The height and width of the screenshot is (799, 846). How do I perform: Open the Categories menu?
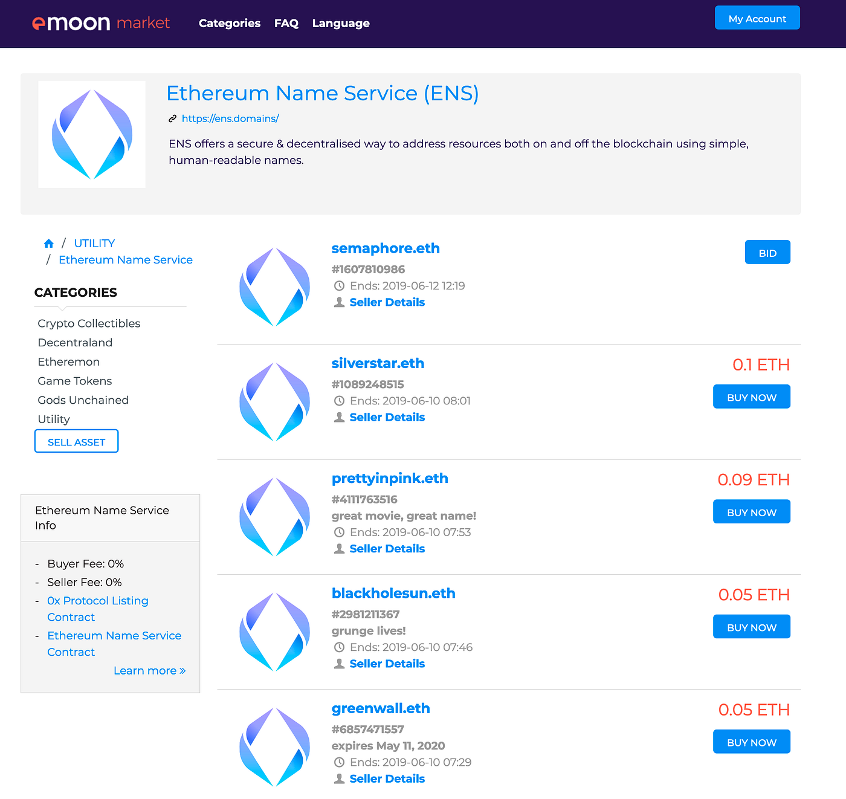tap(230, 23)
